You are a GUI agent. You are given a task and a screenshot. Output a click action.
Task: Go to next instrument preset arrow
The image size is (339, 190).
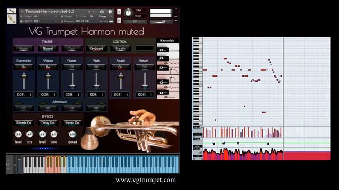point(94,11)
